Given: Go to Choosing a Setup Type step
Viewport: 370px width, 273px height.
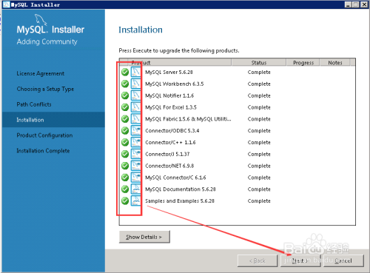Looking at the screenshot, I should click(45, 89).
